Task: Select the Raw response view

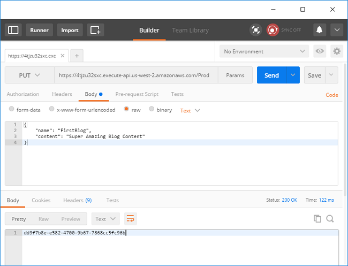Action: coord(43,219)
